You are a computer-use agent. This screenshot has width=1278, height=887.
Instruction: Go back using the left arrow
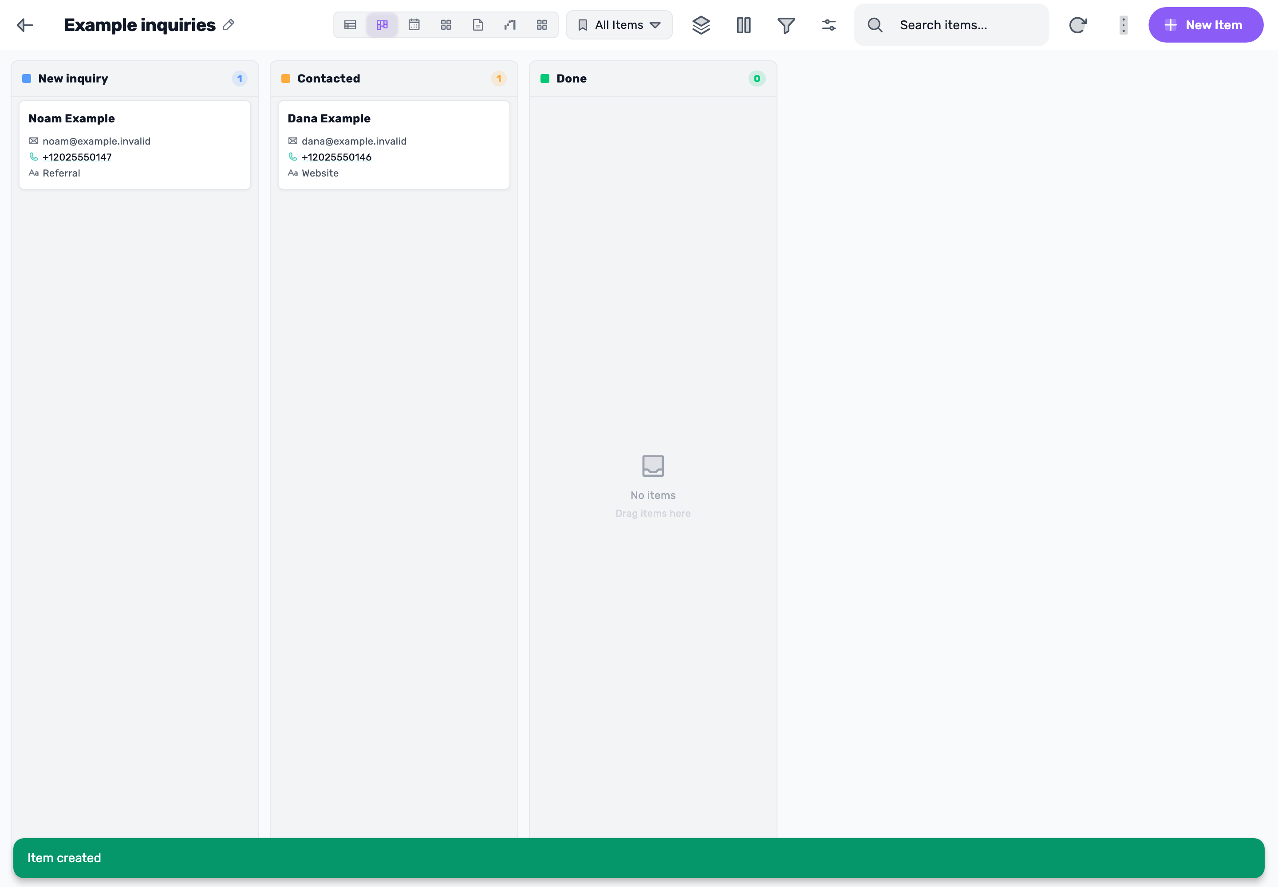(25, 25)
